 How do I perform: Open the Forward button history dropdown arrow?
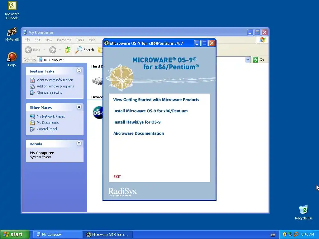click(60, 50)
